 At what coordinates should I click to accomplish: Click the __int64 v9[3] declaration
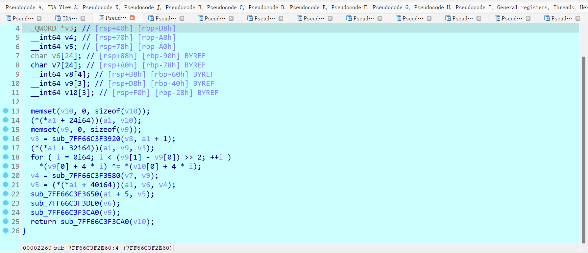click(60, 84)
